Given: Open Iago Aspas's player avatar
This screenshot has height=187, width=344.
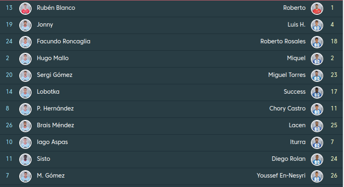Looking at the screenshot, I should pos(25,142).
